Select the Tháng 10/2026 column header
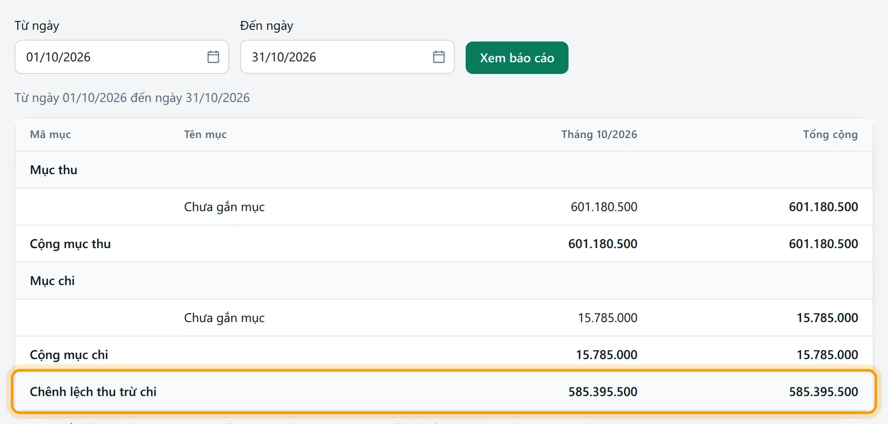This screenshot has width=888, height=424. click(x=599, y=134)
